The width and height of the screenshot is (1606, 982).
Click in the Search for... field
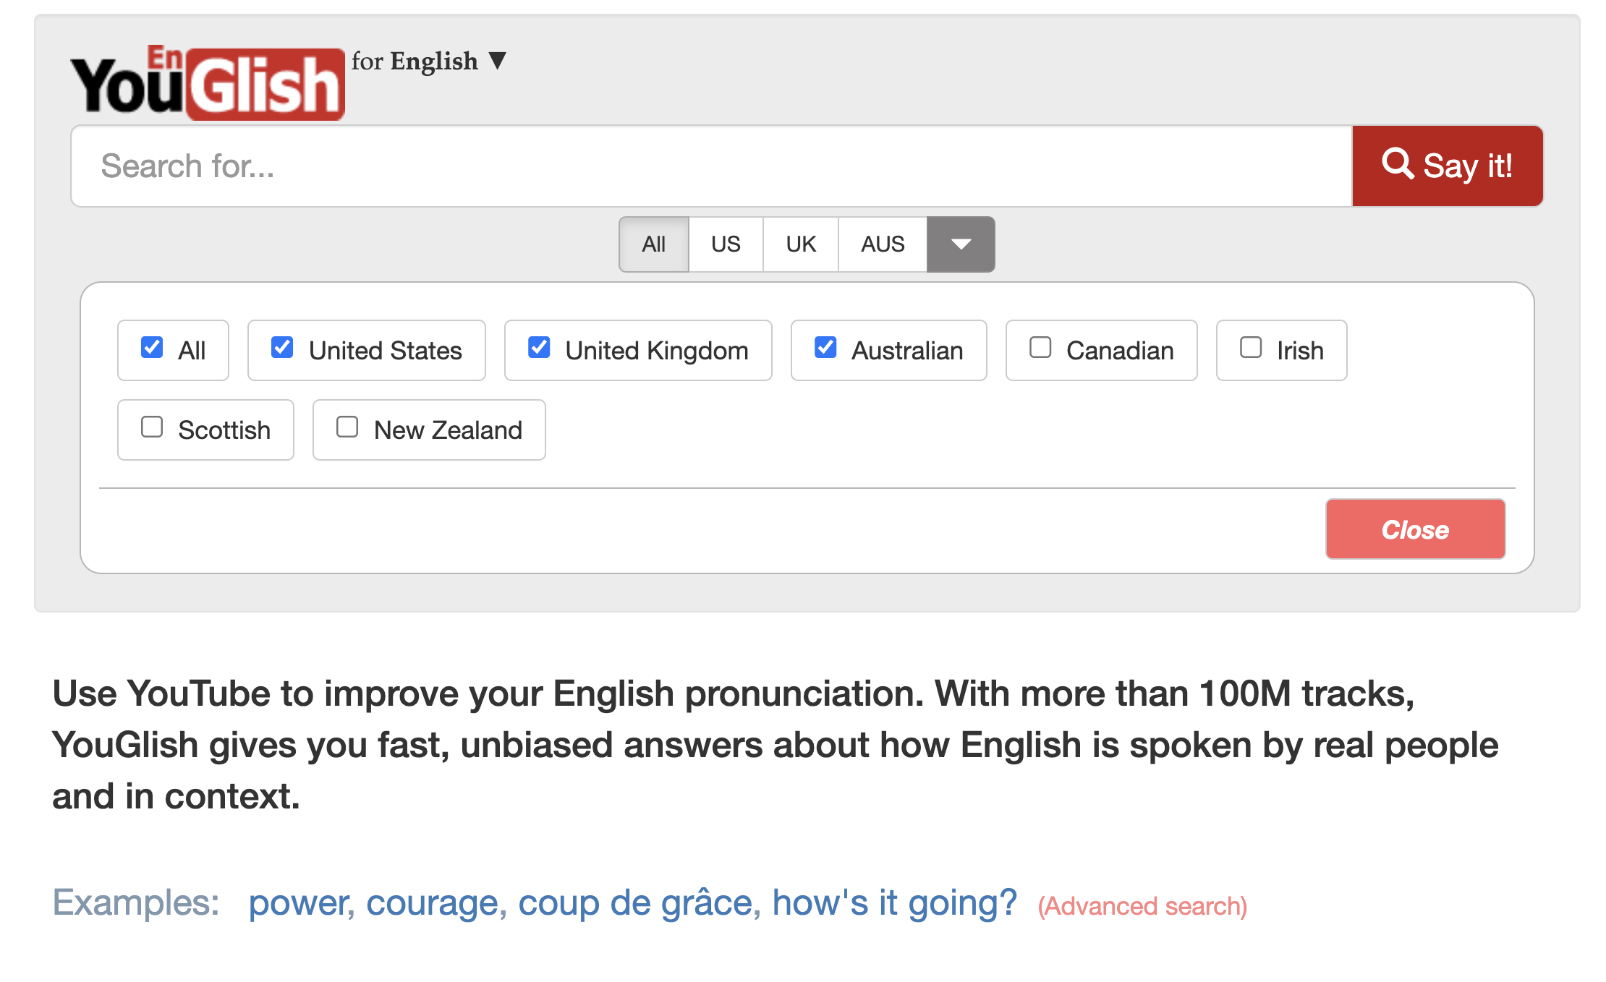tap(709, 166)
